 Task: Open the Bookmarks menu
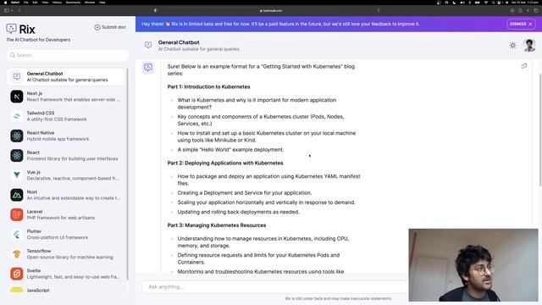[x=73, y=3]
